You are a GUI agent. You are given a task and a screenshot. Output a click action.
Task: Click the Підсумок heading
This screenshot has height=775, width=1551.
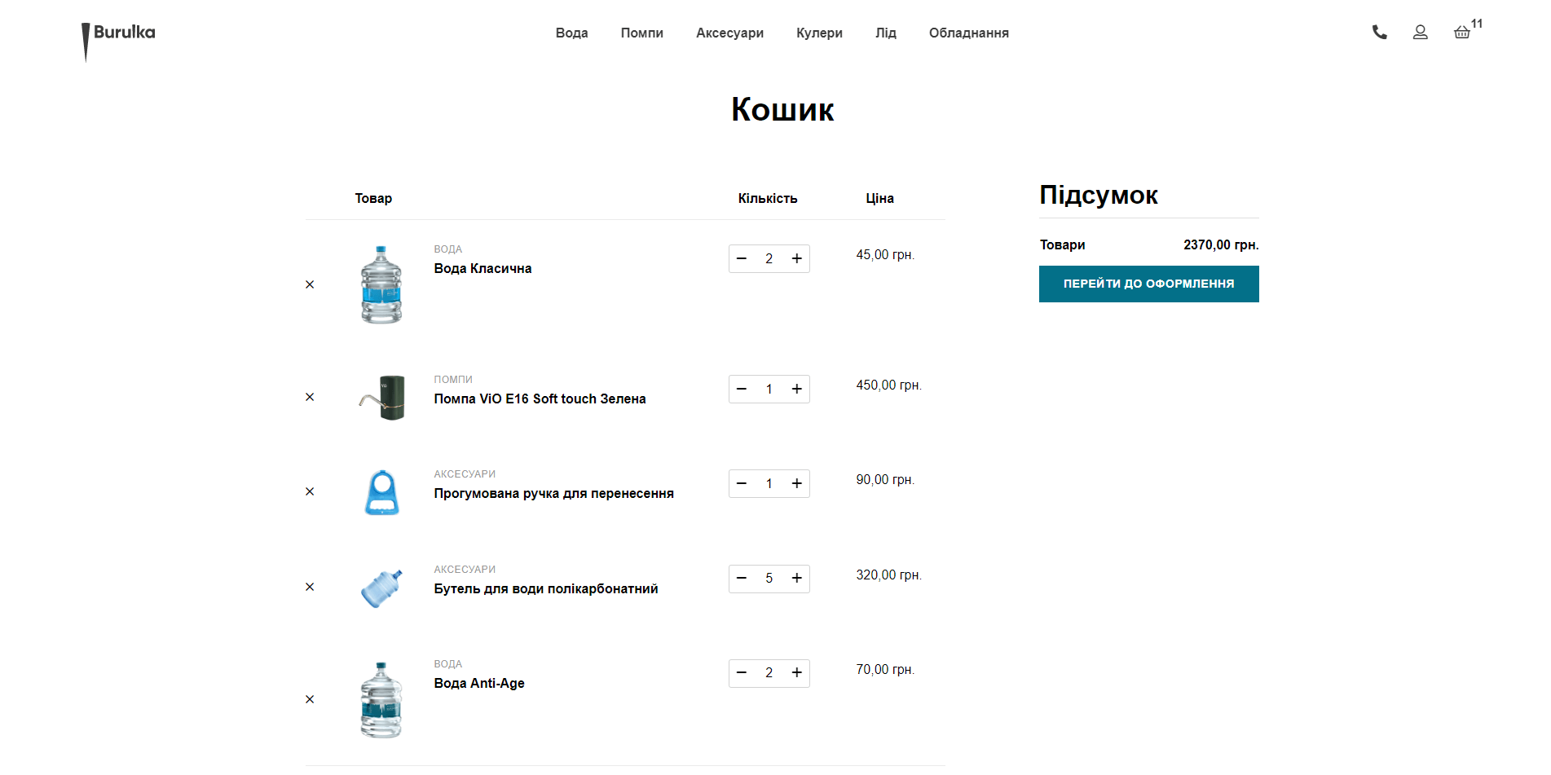1098,195
